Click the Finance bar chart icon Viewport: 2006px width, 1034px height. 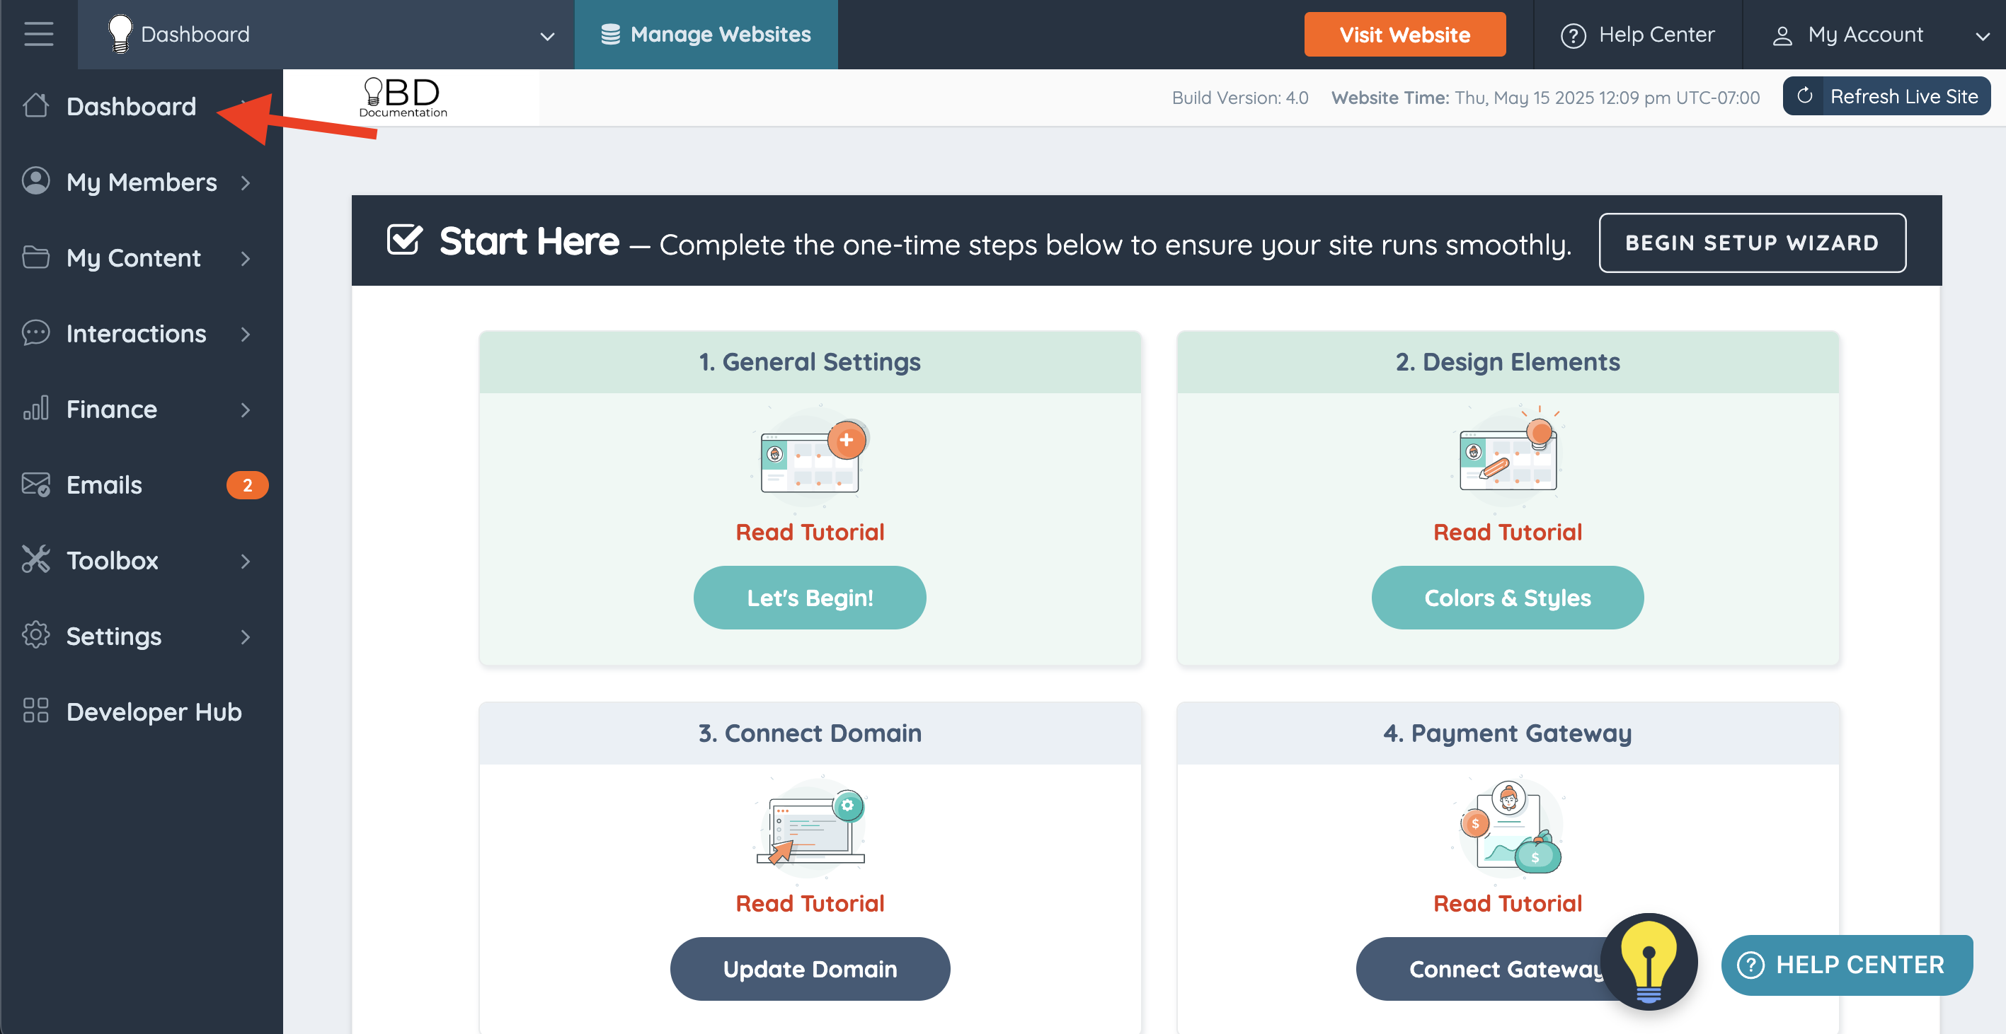(x=36, y=409)
